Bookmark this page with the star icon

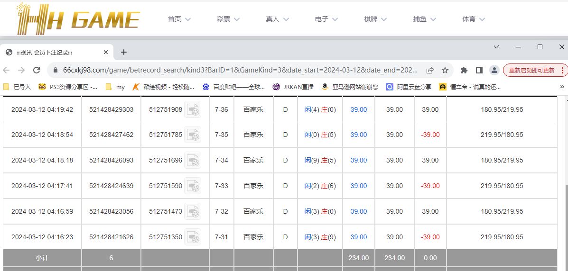pos(445,70)
